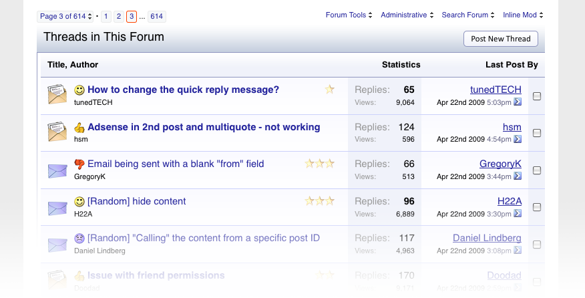Click thumbs-down icon on the Email blank-from thread
The image size is (585, 298).
79,164
